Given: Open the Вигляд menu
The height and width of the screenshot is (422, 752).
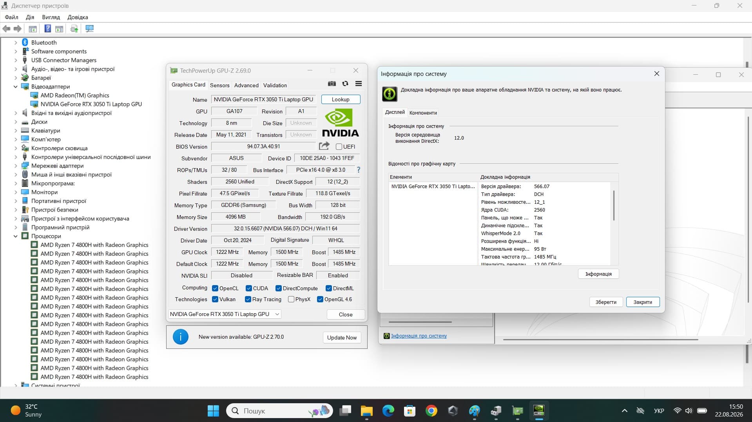Looking at the screenshot, I should (x=51, y=17).
